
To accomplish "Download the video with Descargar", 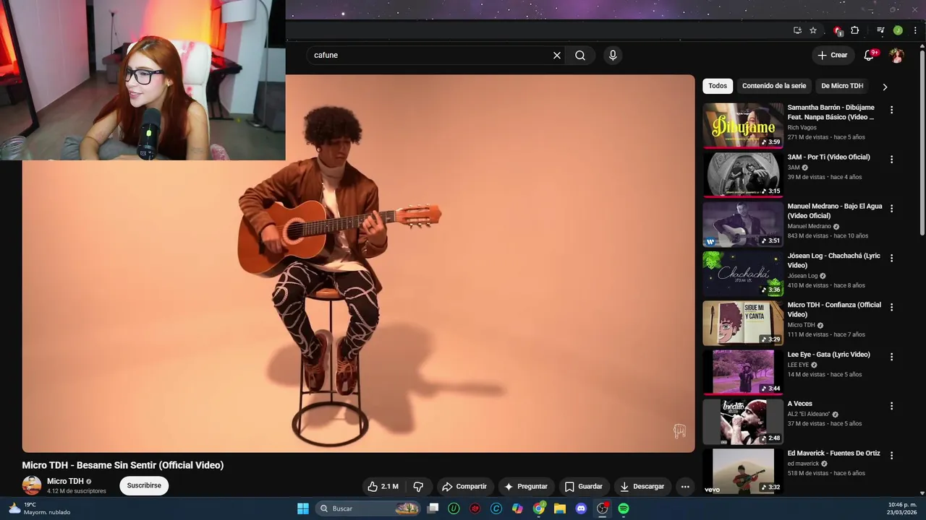I will pyautogui.click(x=642, y=487).
